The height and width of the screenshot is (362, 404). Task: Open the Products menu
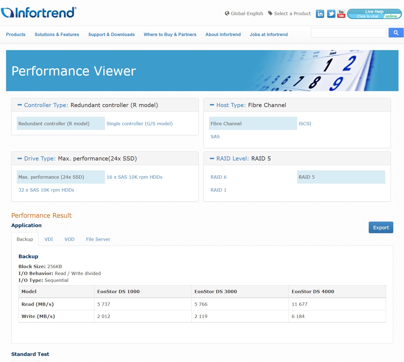16,34
